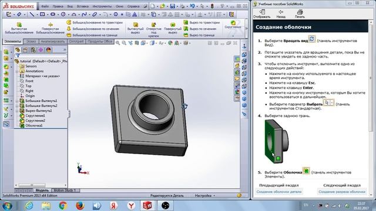The image size is (376, 211).
Task: Click Назад button in tutorial window
Action: (281, 14)
